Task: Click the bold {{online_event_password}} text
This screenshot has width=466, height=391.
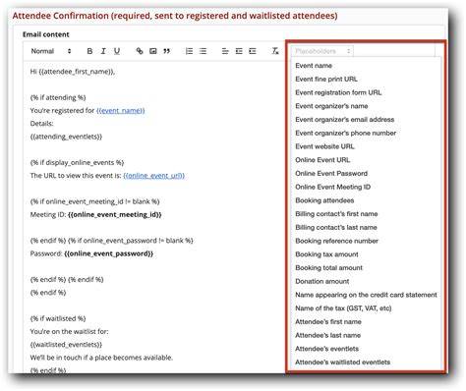Action: click(109, 253)
